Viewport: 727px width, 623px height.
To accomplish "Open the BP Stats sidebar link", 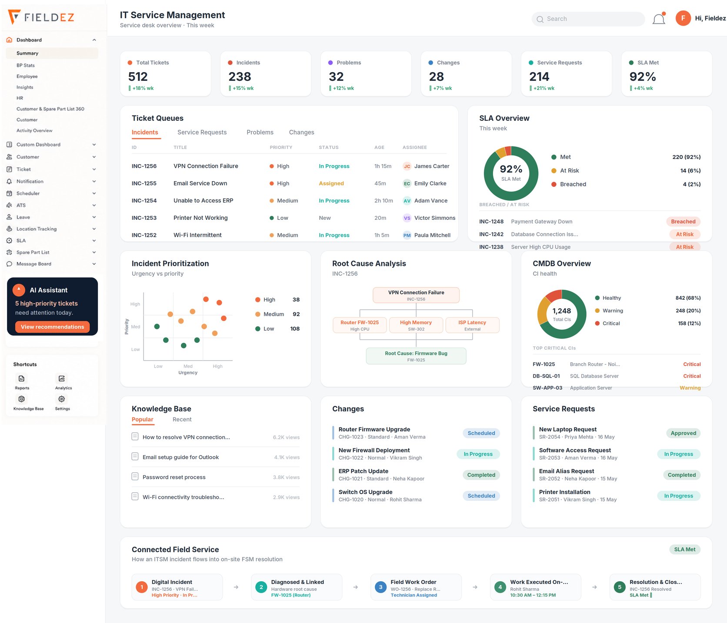I will click(x=26, y=66).
